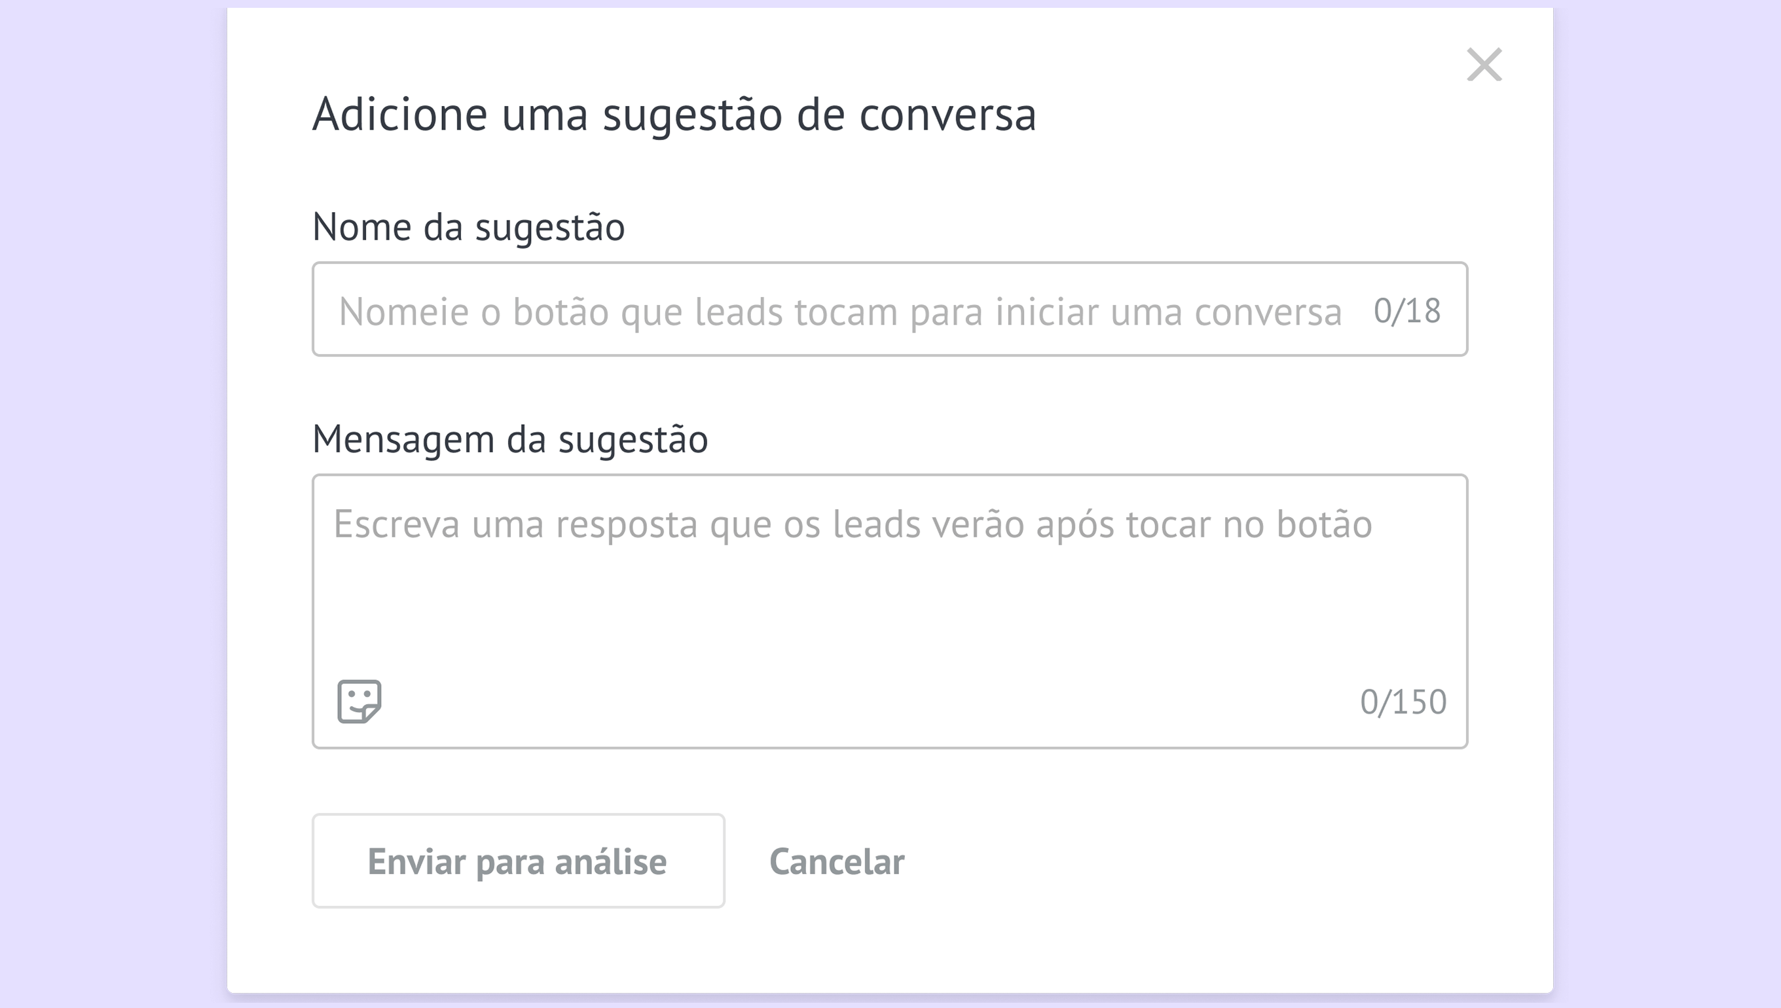Click the Escreva uma resposta placeholder text

pos(852,524)
